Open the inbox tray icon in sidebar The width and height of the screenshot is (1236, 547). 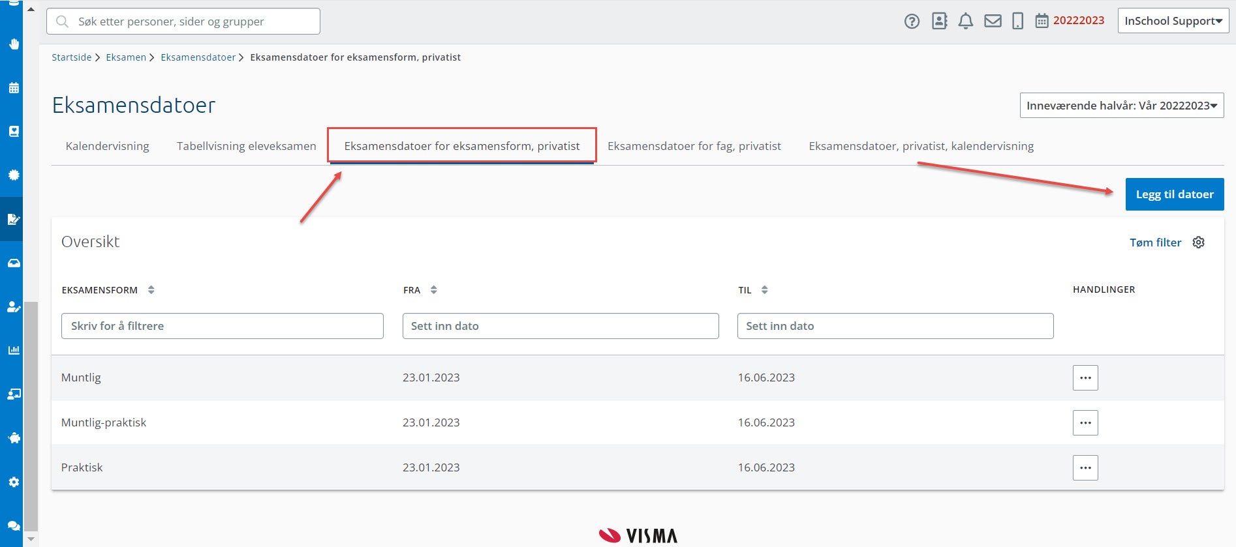click(x=14, y=263)
